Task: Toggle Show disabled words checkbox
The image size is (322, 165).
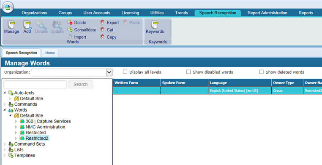Action: [x=188, y=72]
